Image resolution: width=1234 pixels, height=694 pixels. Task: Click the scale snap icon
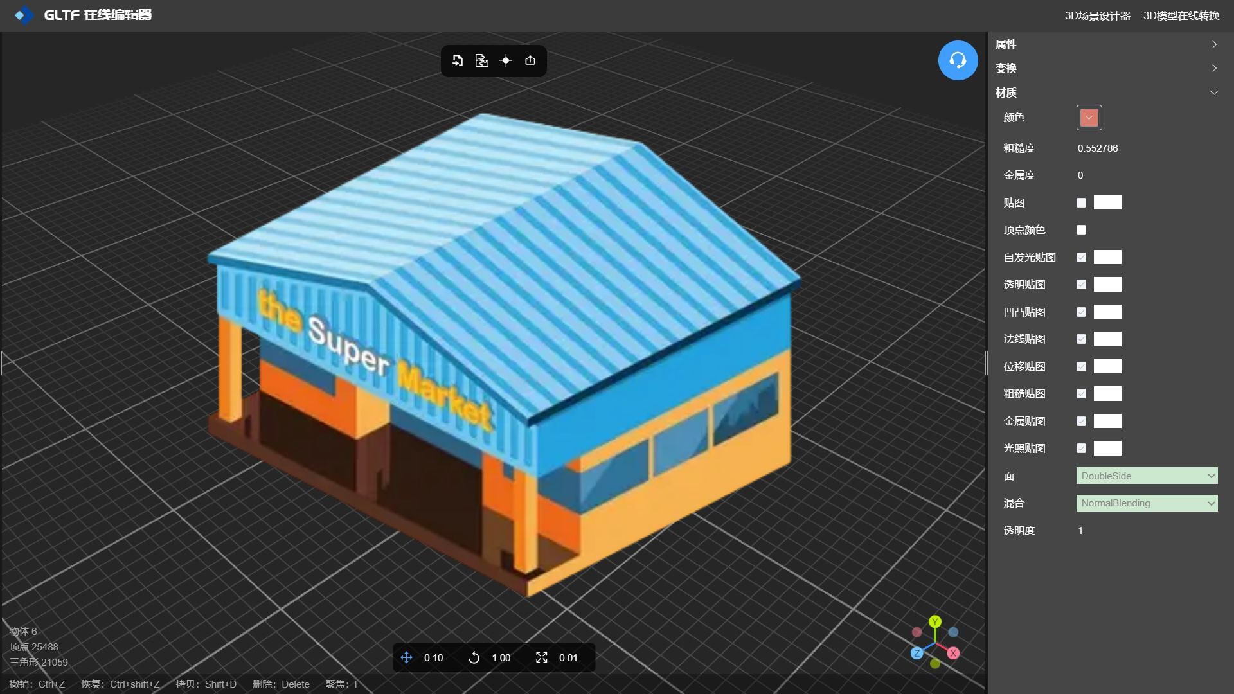(x=541, y=657)
